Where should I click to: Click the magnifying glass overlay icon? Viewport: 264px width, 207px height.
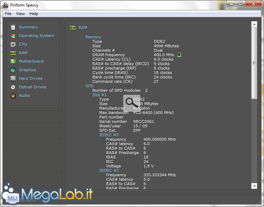pyautogui.click(x=132, y=103)
